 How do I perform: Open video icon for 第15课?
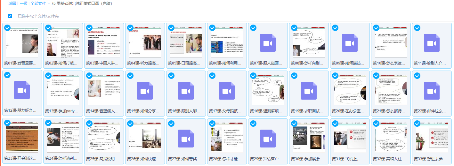tap(145, 91)
